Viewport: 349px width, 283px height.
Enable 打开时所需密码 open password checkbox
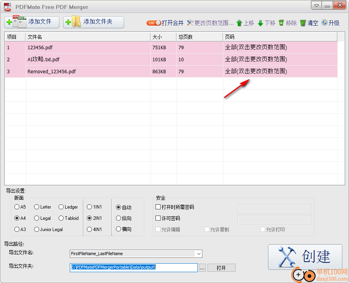(158, 207)
